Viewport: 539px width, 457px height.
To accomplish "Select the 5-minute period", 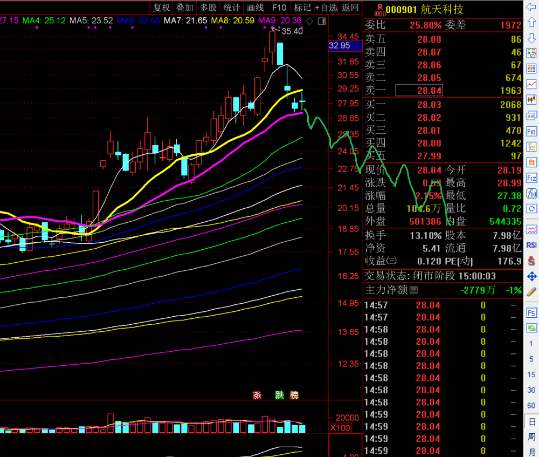I will point(531,359).
